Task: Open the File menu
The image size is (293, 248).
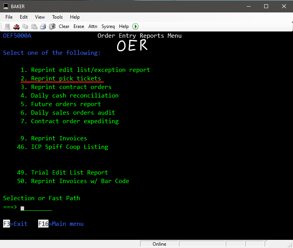Action: tap(9, 17)
